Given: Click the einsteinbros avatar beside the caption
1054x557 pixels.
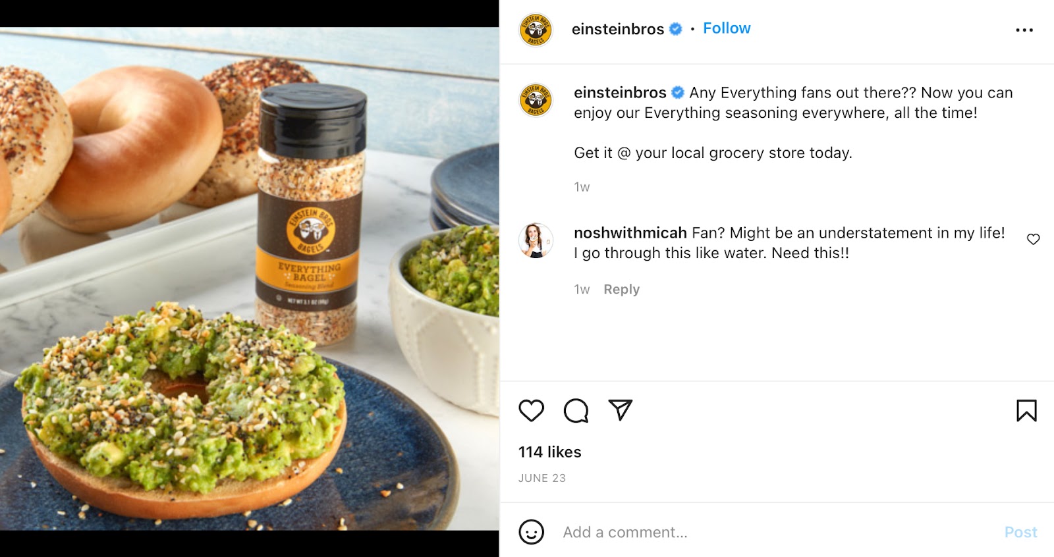Looking at the screenshot, I should click(536, 101).
